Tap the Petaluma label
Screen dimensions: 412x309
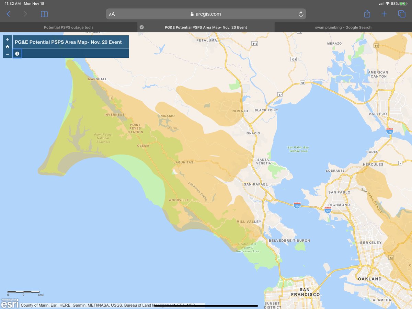pos(207,40)
